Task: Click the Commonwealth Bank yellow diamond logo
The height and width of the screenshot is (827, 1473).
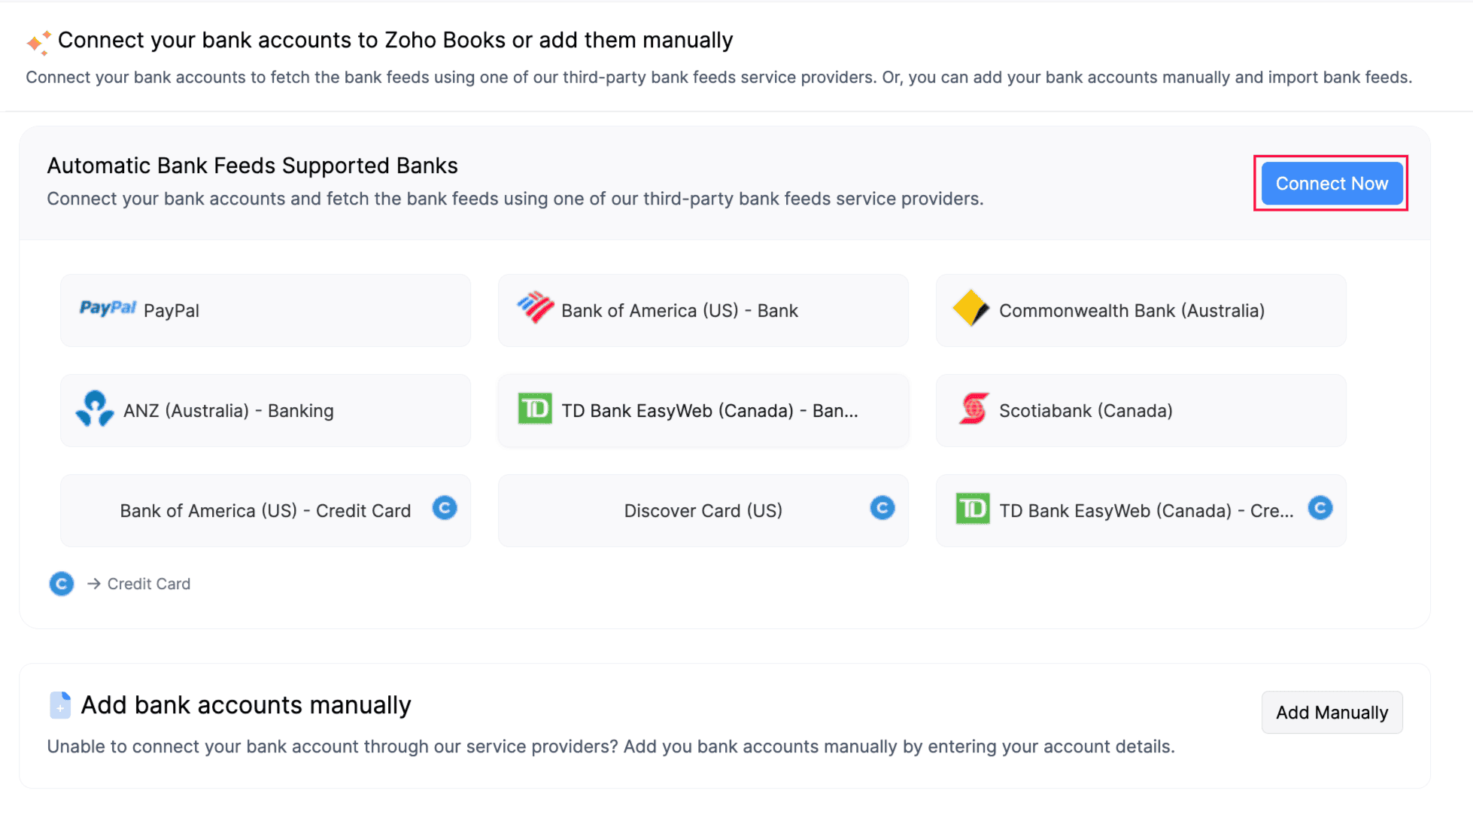Action: [970, 309]
